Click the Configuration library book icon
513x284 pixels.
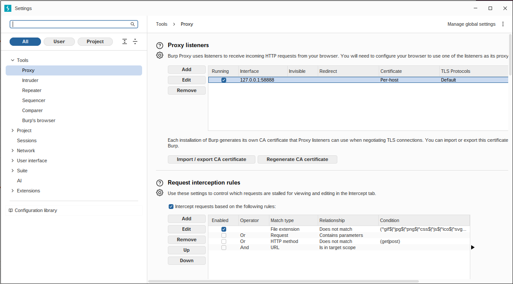point(10,210)
